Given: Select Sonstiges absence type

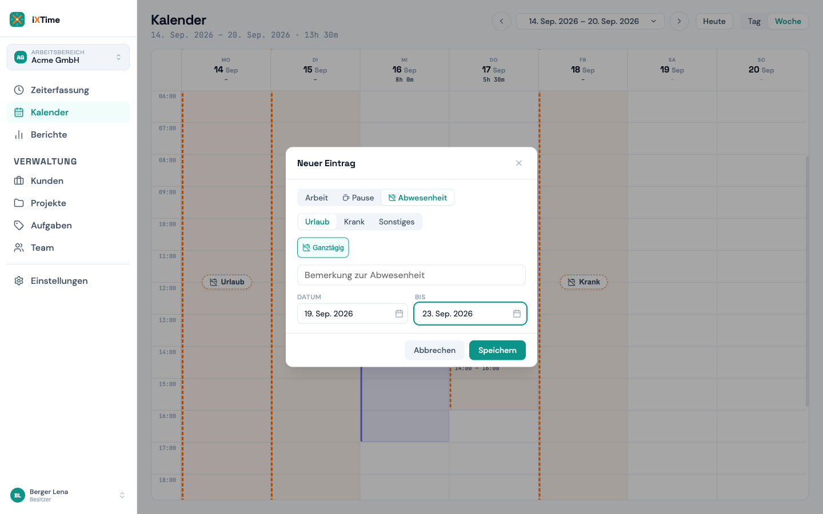Looking at the screenshot, I should [396, 222].
